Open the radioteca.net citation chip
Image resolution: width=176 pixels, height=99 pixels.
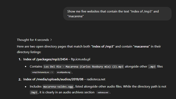pos(103,92)
